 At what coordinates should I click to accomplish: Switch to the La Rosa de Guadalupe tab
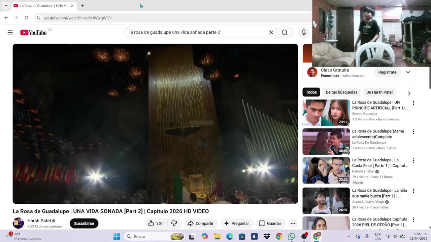point(43,6)
